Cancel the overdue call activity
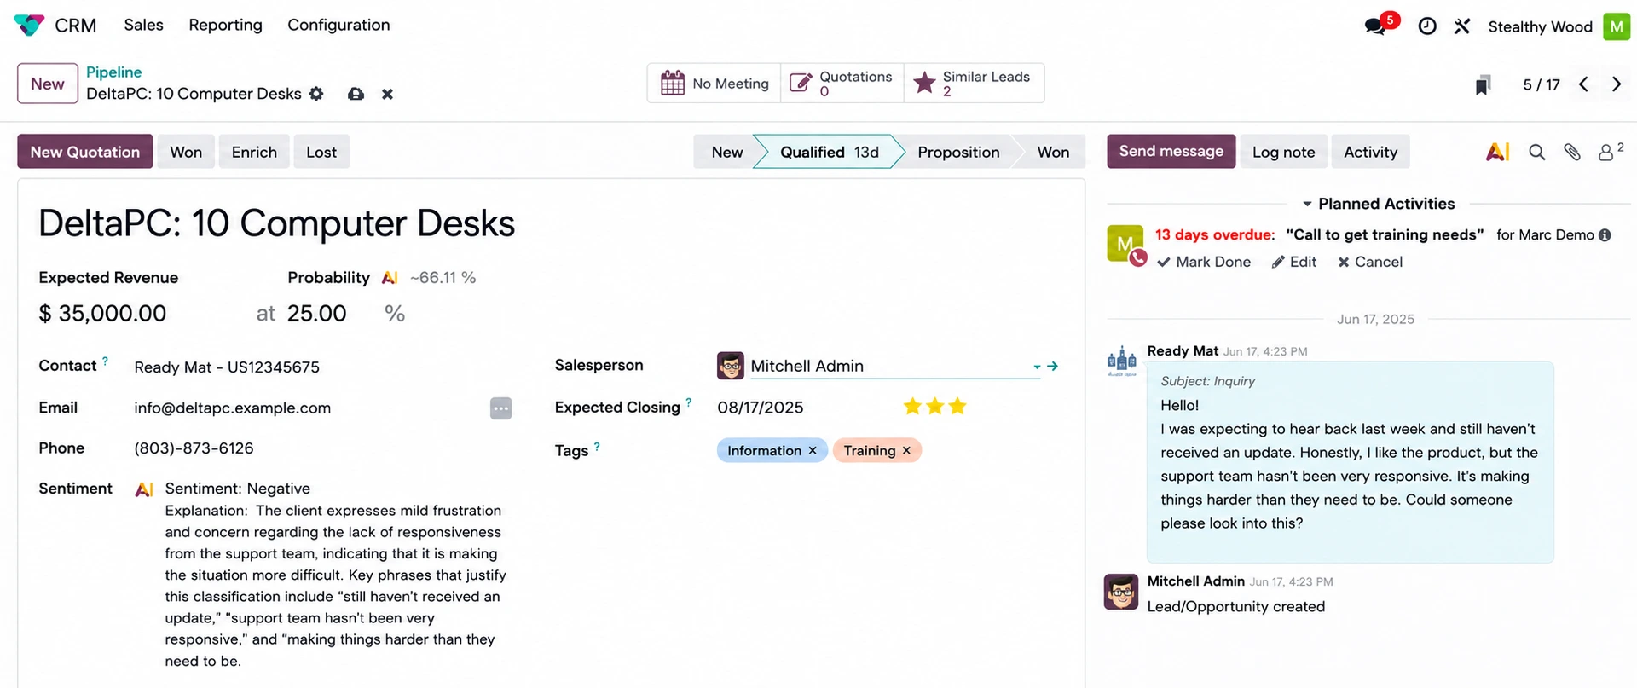The image size is (1637, 688). [x=1370, y=263]
